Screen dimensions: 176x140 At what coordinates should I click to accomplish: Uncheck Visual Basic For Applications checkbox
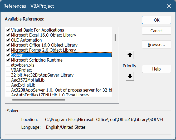pos(8,30)
